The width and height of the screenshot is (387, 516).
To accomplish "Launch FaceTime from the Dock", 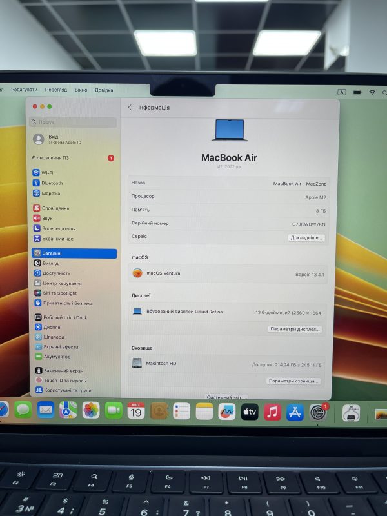I will [114, 411].
